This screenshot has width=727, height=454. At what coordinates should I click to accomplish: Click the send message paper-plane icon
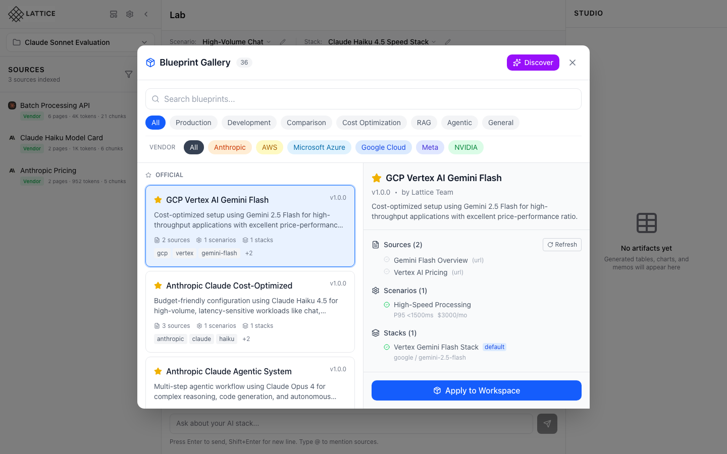[547, 424]
